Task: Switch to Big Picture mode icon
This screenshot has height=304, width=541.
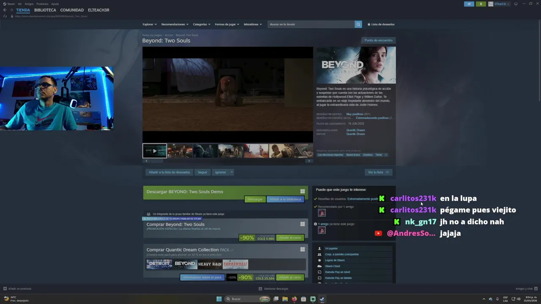Action: [x=516, y=4]
